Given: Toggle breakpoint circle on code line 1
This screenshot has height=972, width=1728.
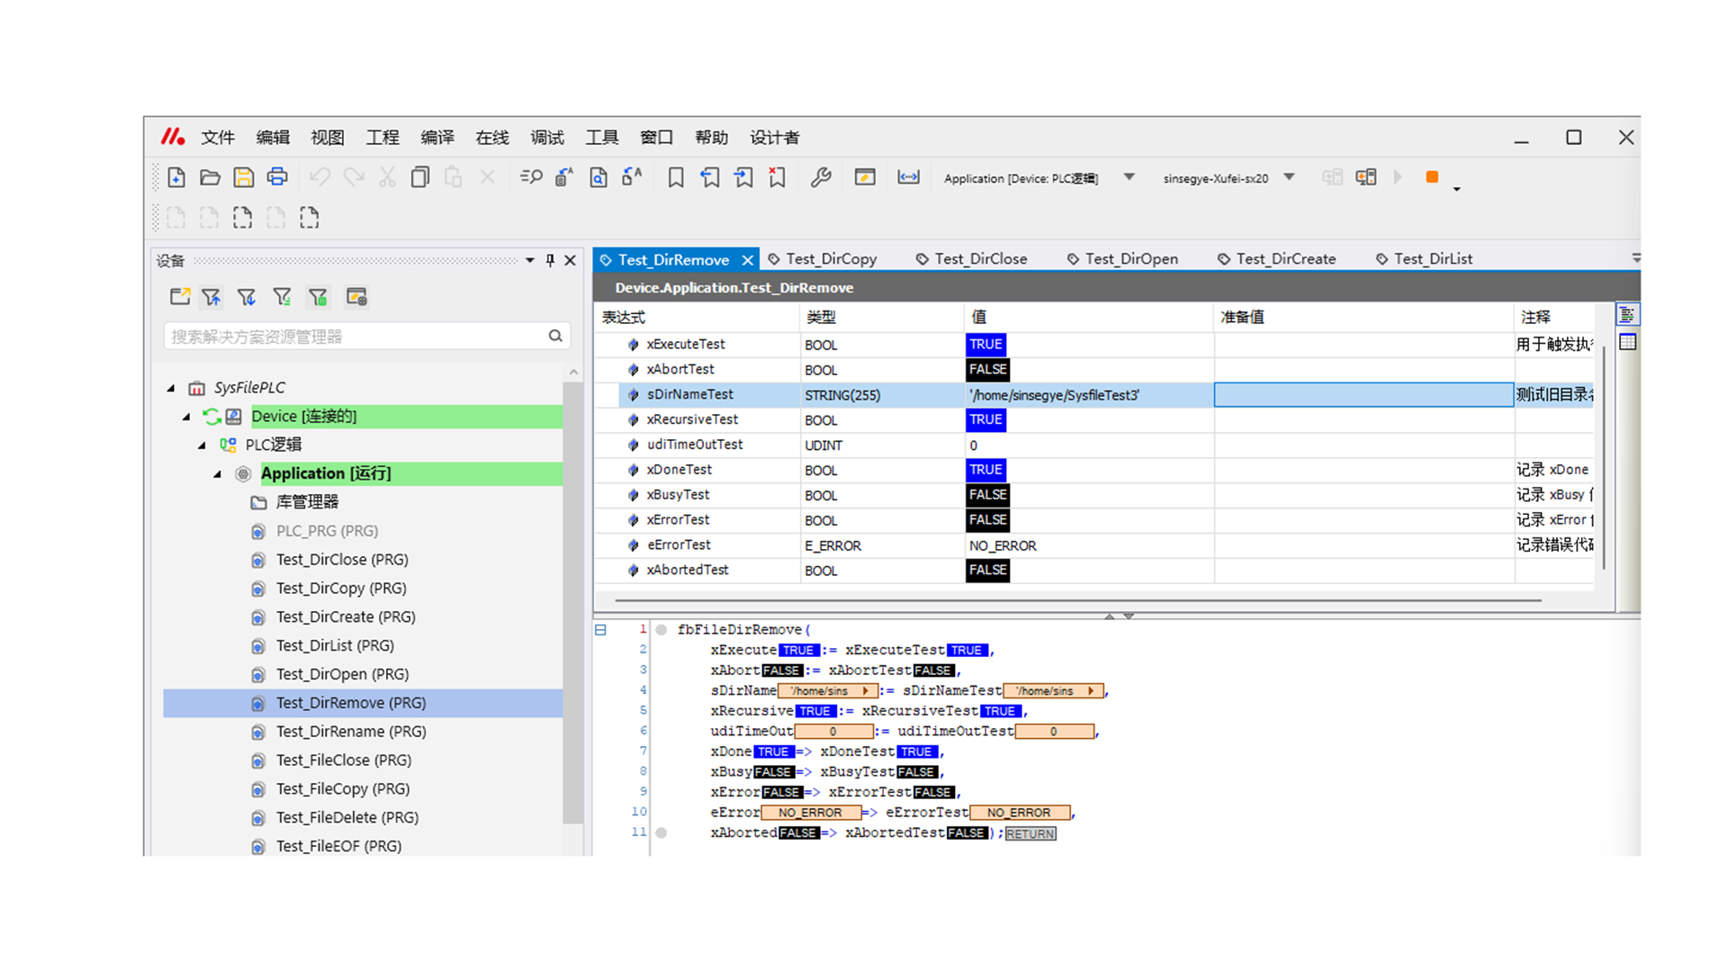Looking at the screenshot, I should click(x=661, y=630).
